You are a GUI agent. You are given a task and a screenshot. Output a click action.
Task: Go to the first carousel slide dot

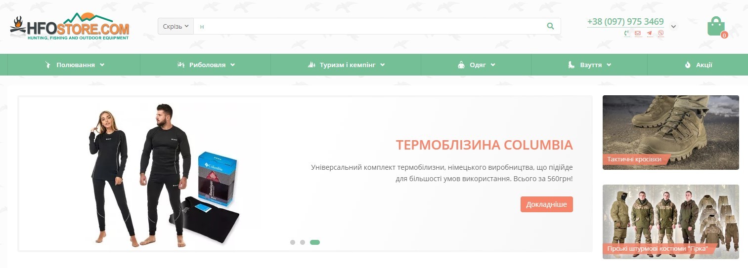tap(293, 242)
